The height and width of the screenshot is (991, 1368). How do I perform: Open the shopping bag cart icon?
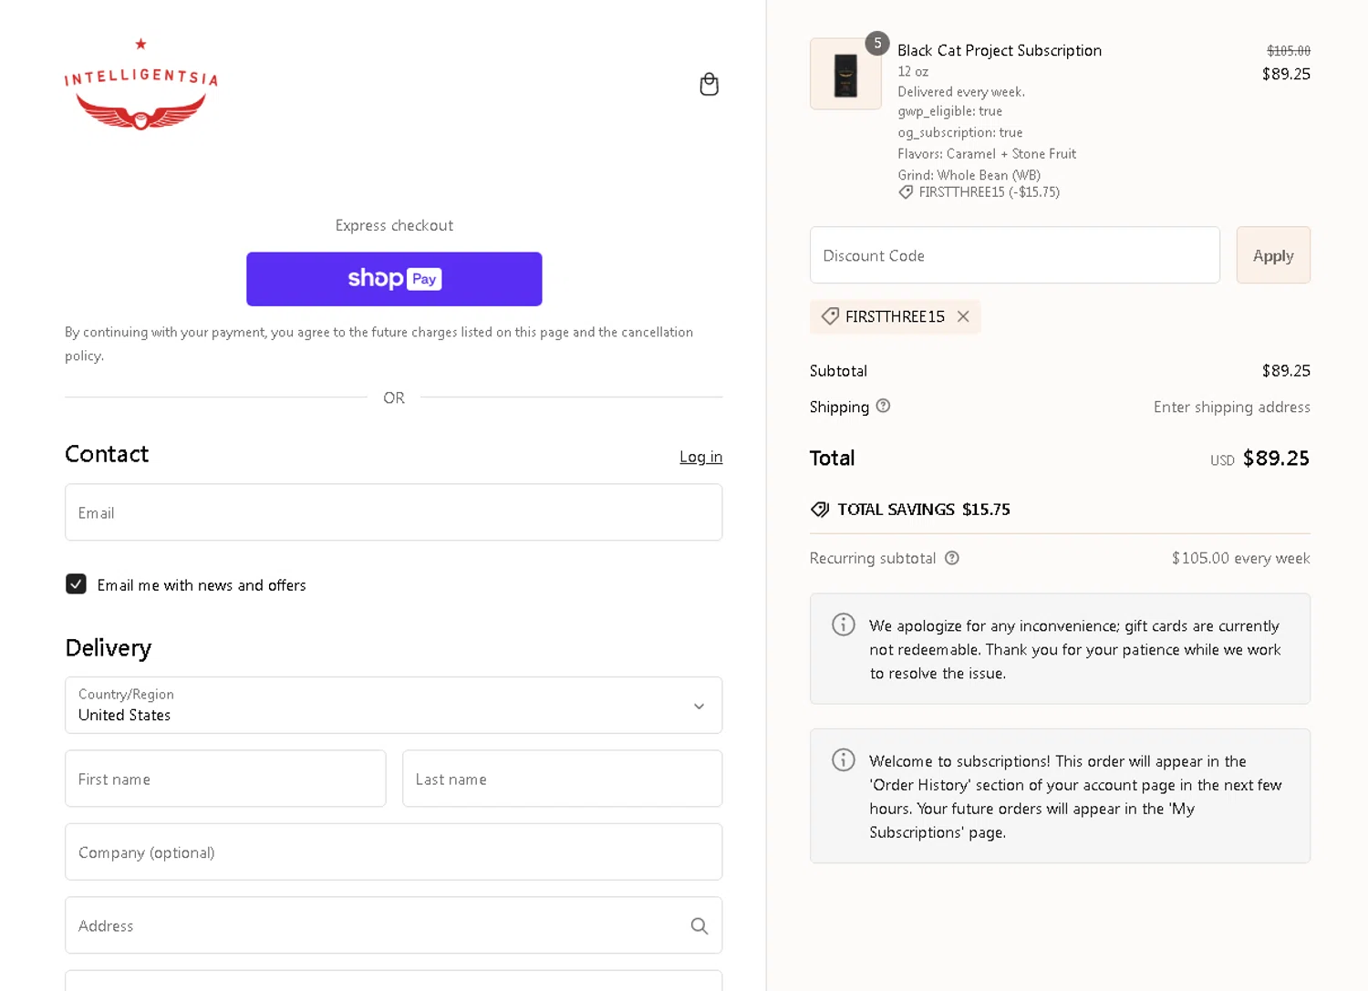coord(709,85)
